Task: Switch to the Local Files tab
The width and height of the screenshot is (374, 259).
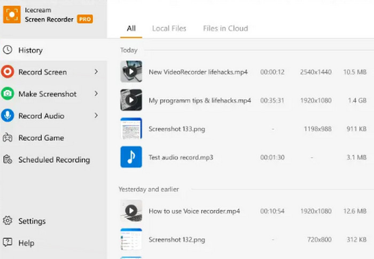Action: pos(168,28)
